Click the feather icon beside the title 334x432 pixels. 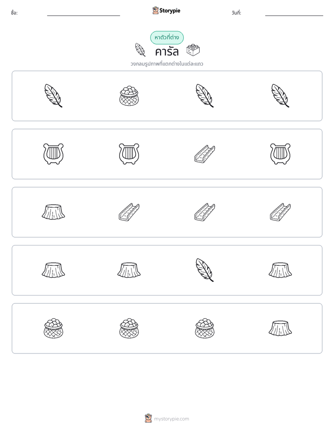(x=140, y=50)
